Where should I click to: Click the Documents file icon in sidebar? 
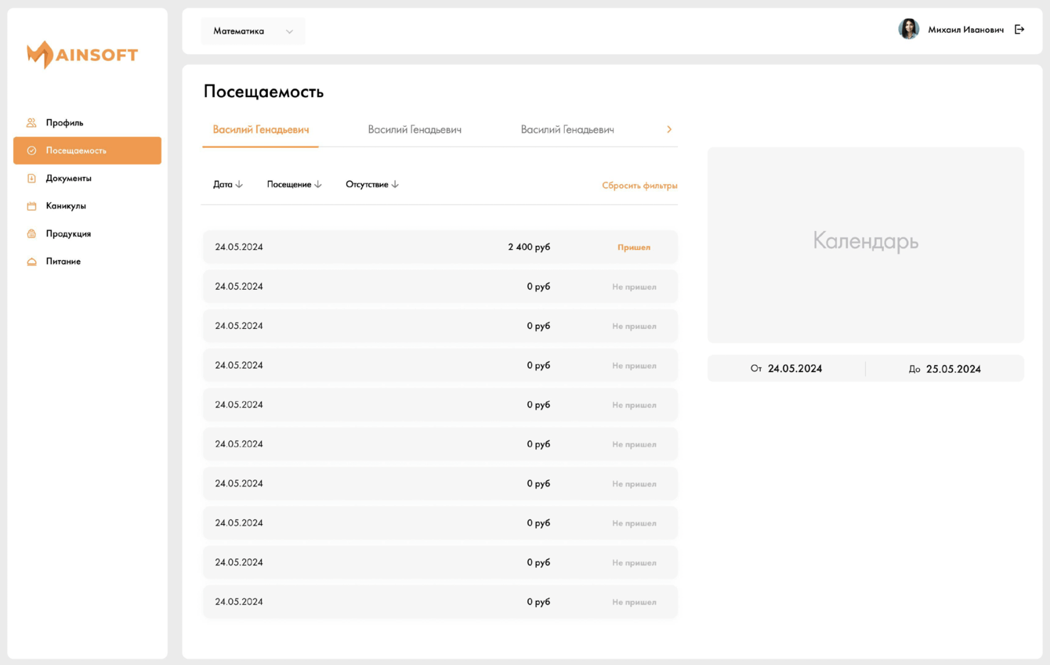click(31, 179)
